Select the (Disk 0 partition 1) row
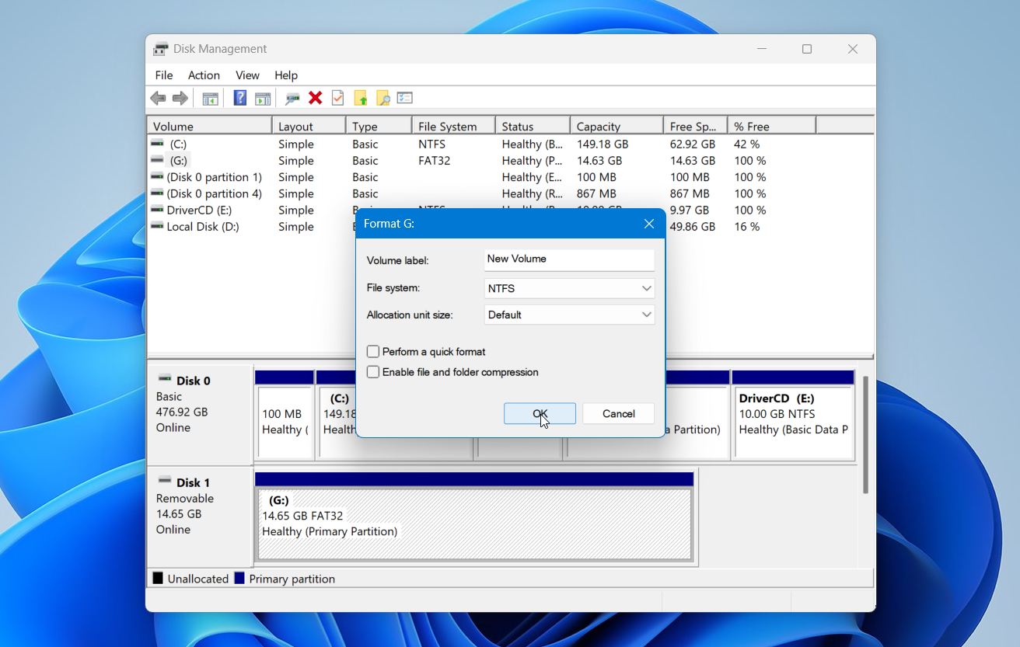This screenshot has height=647, width=1020. [x=510, y=177]
